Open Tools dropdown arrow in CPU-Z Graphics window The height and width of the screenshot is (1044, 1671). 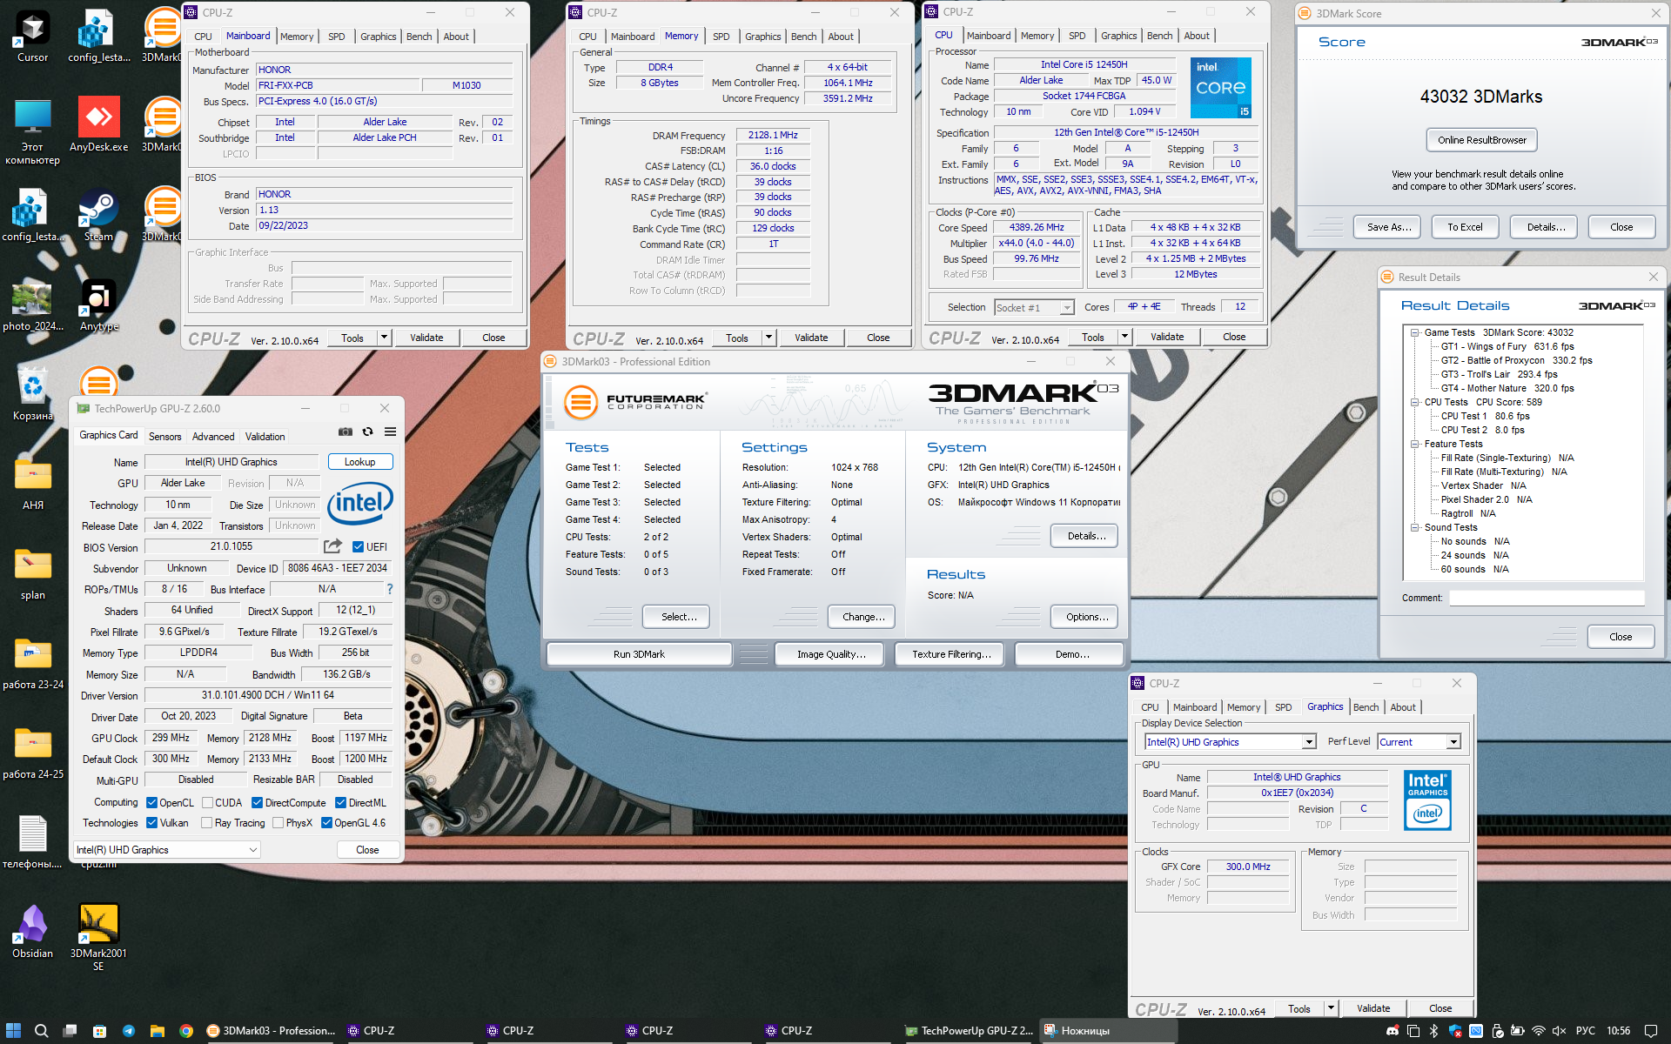(x=1331, y=1008)
